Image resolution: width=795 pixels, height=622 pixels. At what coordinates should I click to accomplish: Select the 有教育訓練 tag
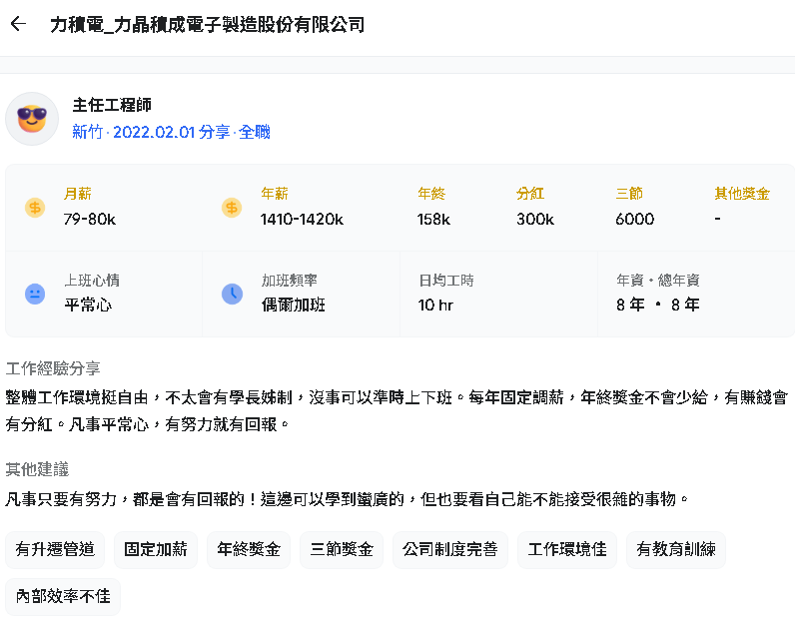pos(676,549)
